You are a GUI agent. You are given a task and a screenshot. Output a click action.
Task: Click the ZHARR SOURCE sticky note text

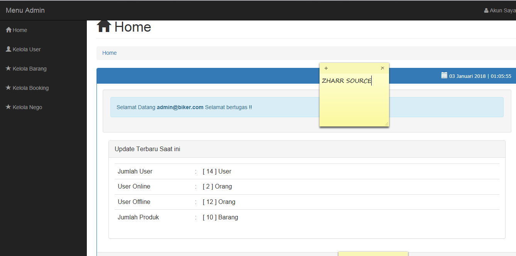pyautogui.click(x=347, y=81)
